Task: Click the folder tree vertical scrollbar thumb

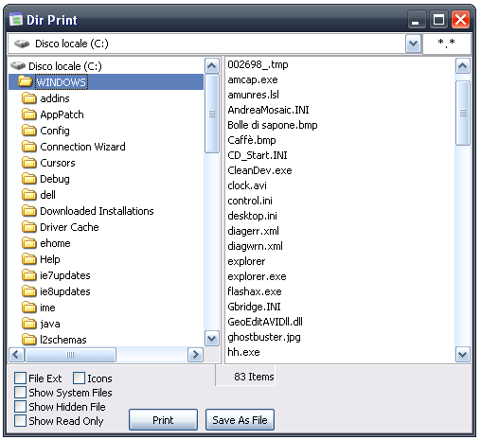Action: tap(212, 114)
